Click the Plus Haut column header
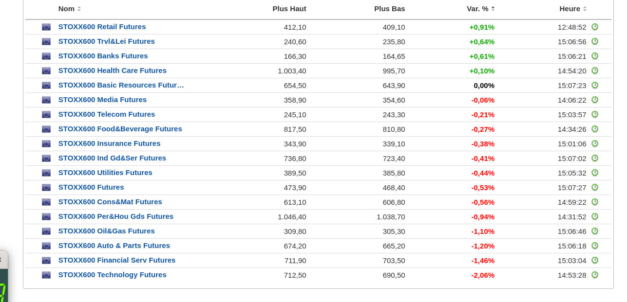Screen dimensions: 627x302 pyautogui.click(x=289, y=9)
